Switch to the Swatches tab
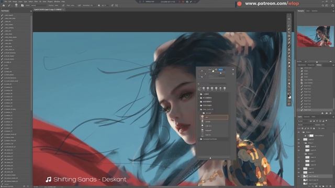This screenshot has height=188, width=335. coord(315,10)
